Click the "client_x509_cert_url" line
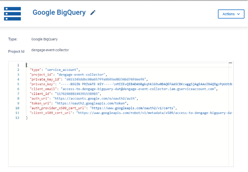This screenshot has width=248, height=172. (x=131, y=113)
